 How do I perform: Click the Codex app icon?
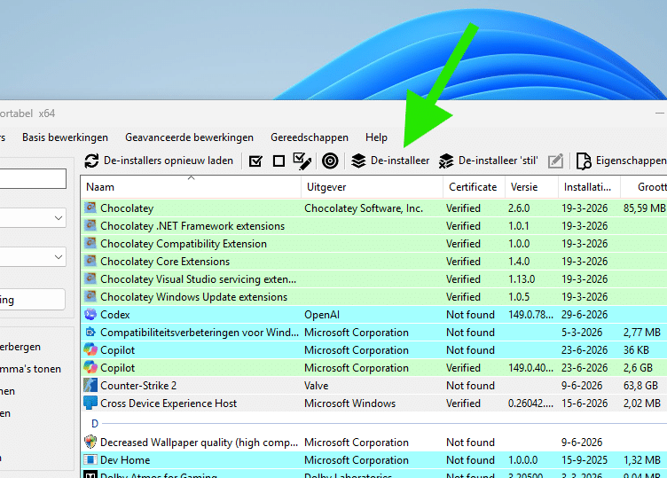90,314
